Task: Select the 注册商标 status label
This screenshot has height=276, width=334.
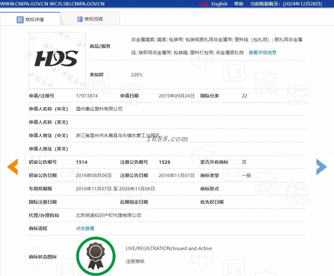Action: [135, 261]
